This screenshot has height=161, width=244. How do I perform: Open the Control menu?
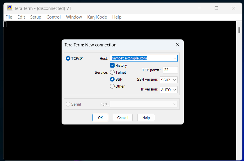(x=54, y=17)
